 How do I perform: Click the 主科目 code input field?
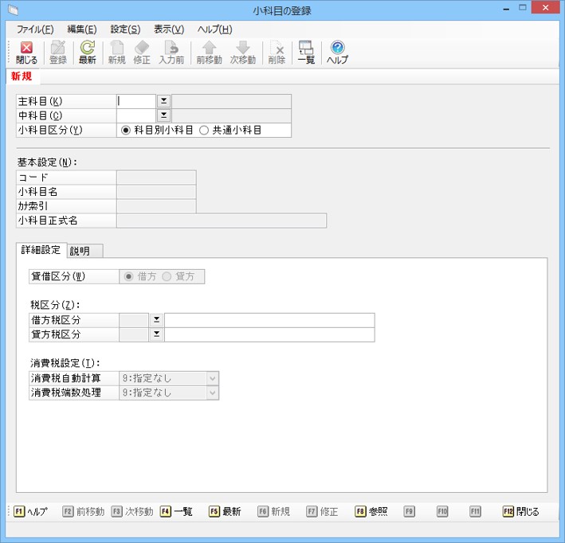point(135,101)
